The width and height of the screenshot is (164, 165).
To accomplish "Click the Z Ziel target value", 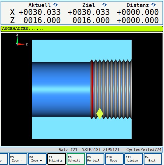I will 89,20.
